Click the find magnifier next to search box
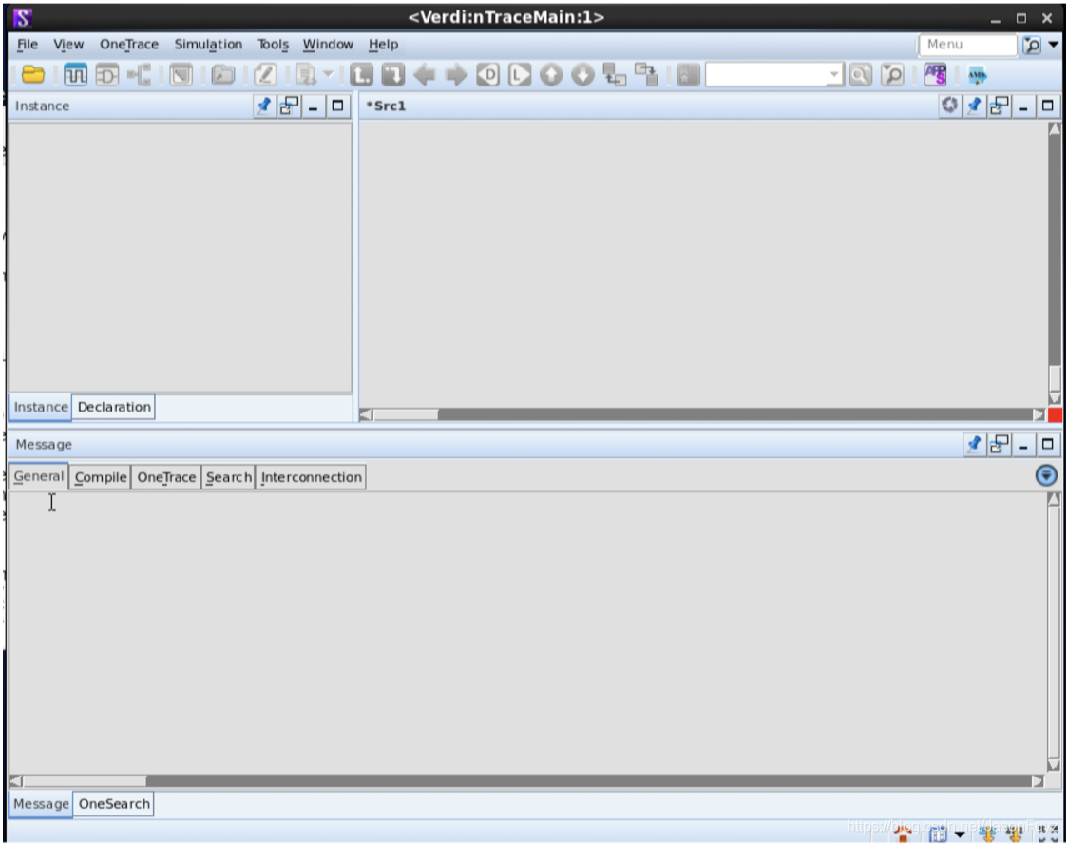 pos(860,75)
